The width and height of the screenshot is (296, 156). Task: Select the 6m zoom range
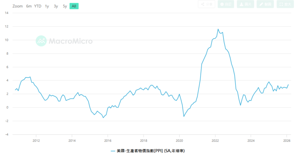pos(29,6)
